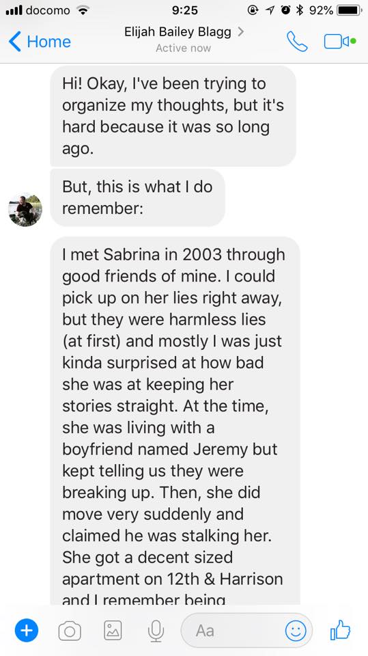
Task: Start a video call with camera icon
Action: tap(339, 42)
